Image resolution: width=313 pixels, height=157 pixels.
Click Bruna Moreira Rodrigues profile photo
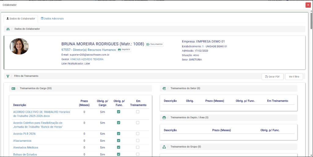point(19,46)
